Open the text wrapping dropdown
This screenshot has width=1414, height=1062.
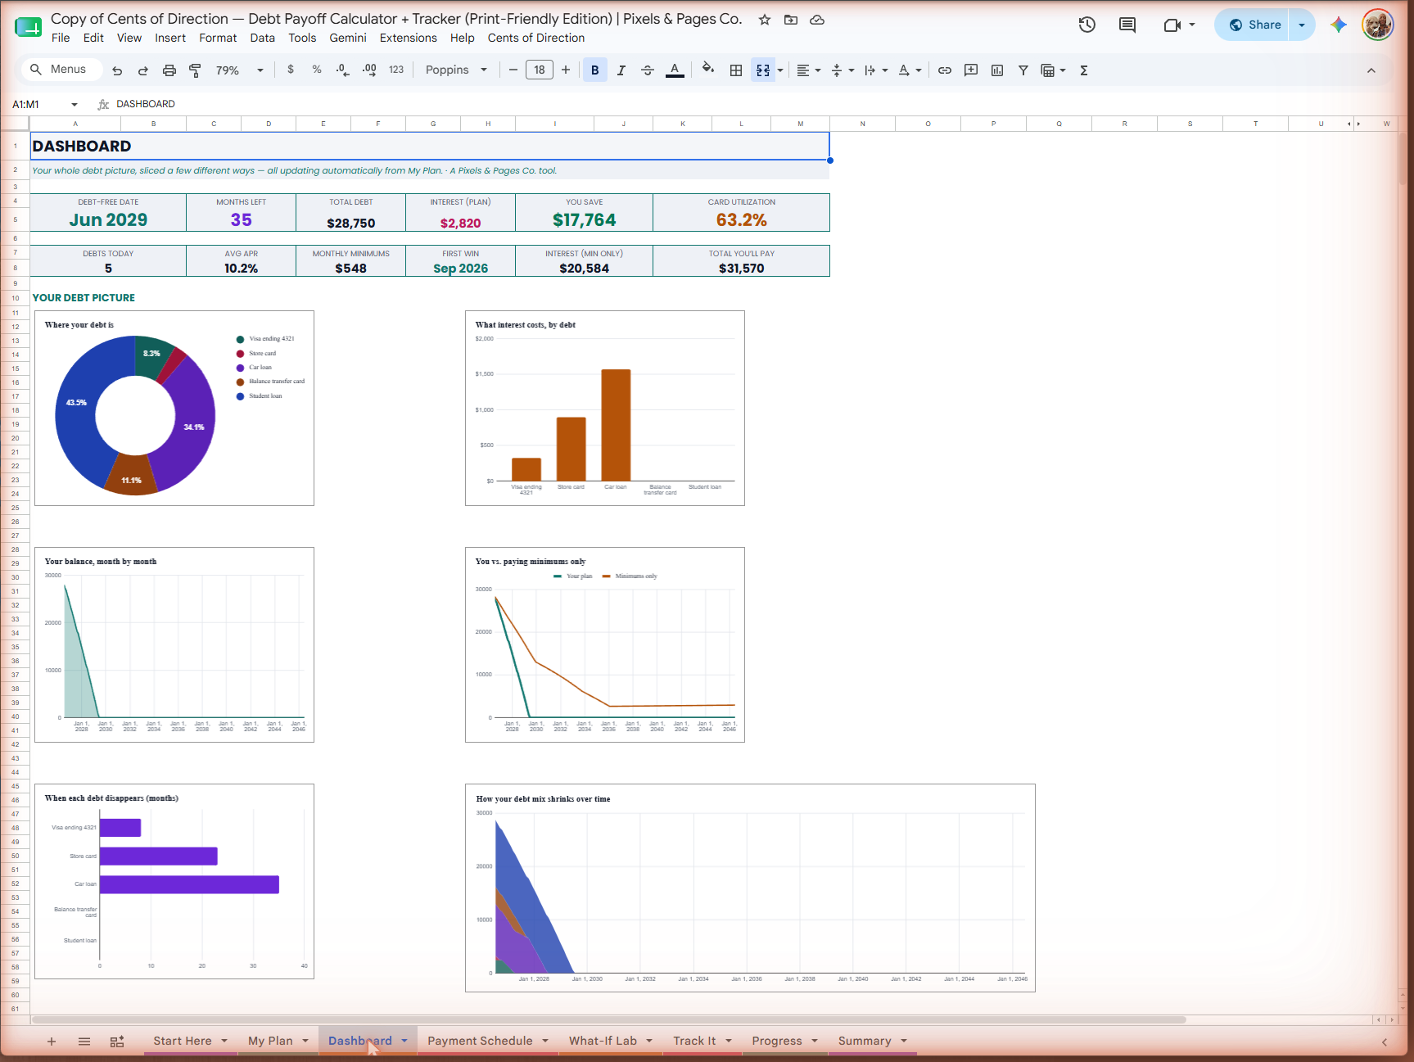tap(876, 70)
